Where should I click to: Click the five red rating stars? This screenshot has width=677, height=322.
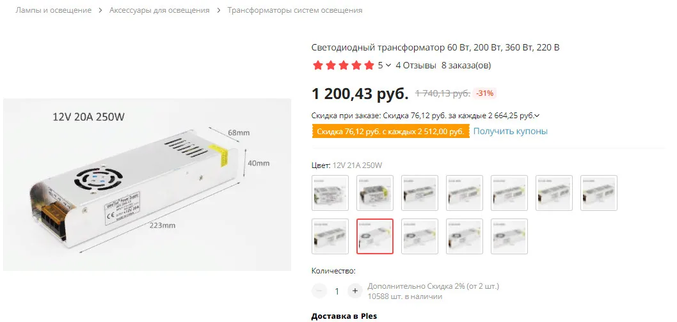click(343, 66)
